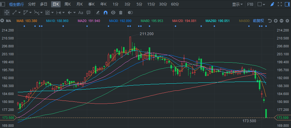This screenshot has height=128, width=291.
Task: Open the layout square dropdown
Action: (x=262, y=4)
